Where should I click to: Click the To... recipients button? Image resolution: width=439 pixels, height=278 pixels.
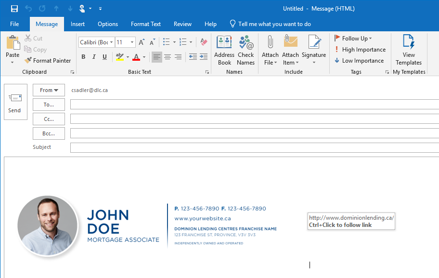pyautogui.click(x=49, y=105)
